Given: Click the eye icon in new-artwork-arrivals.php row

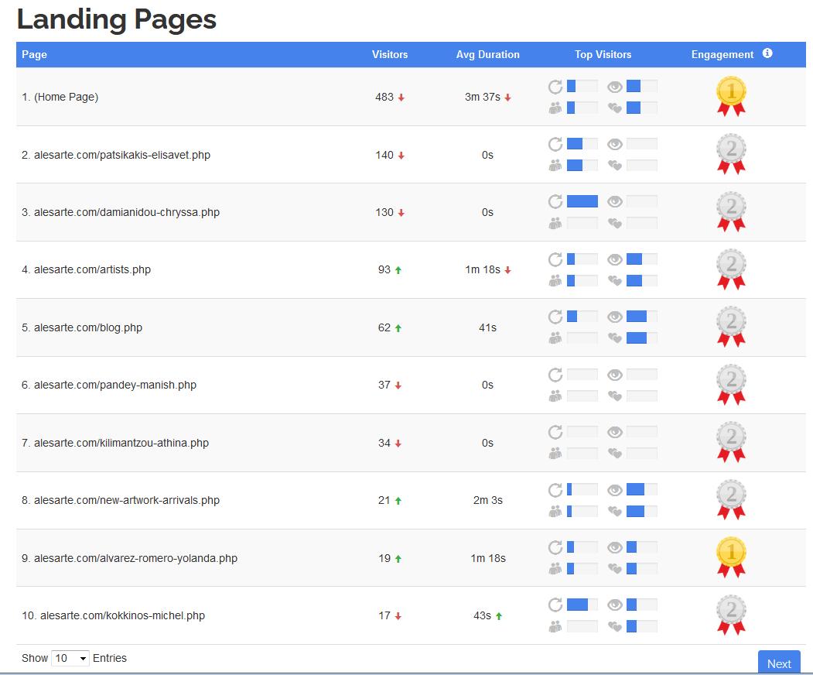Looking at the screenshot, I should [x=615, y=490].
